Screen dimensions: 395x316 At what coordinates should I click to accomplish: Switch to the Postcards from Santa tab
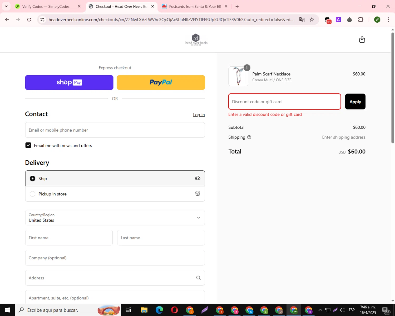pyautogui.click(x=195, y=6)
